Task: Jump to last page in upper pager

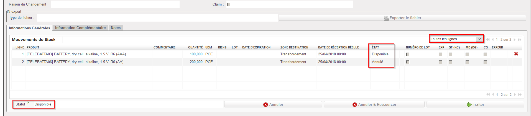Action: [x=520, y=40]
